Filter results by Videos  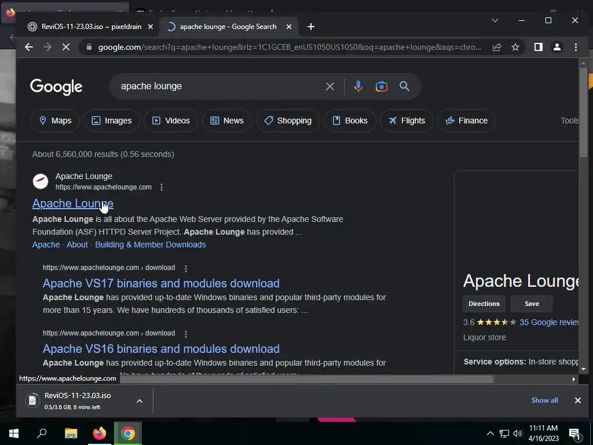tap(171, 121)
